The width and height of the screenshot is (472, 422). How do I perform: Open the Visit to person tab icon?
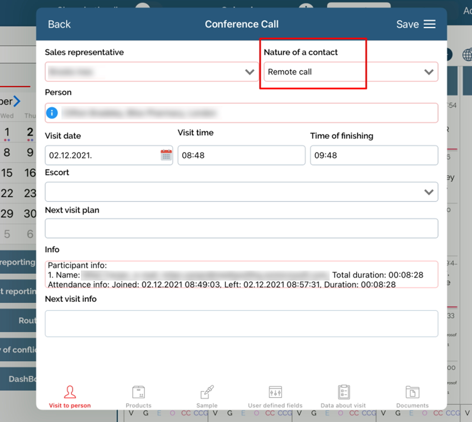click(x=70, y=392)
